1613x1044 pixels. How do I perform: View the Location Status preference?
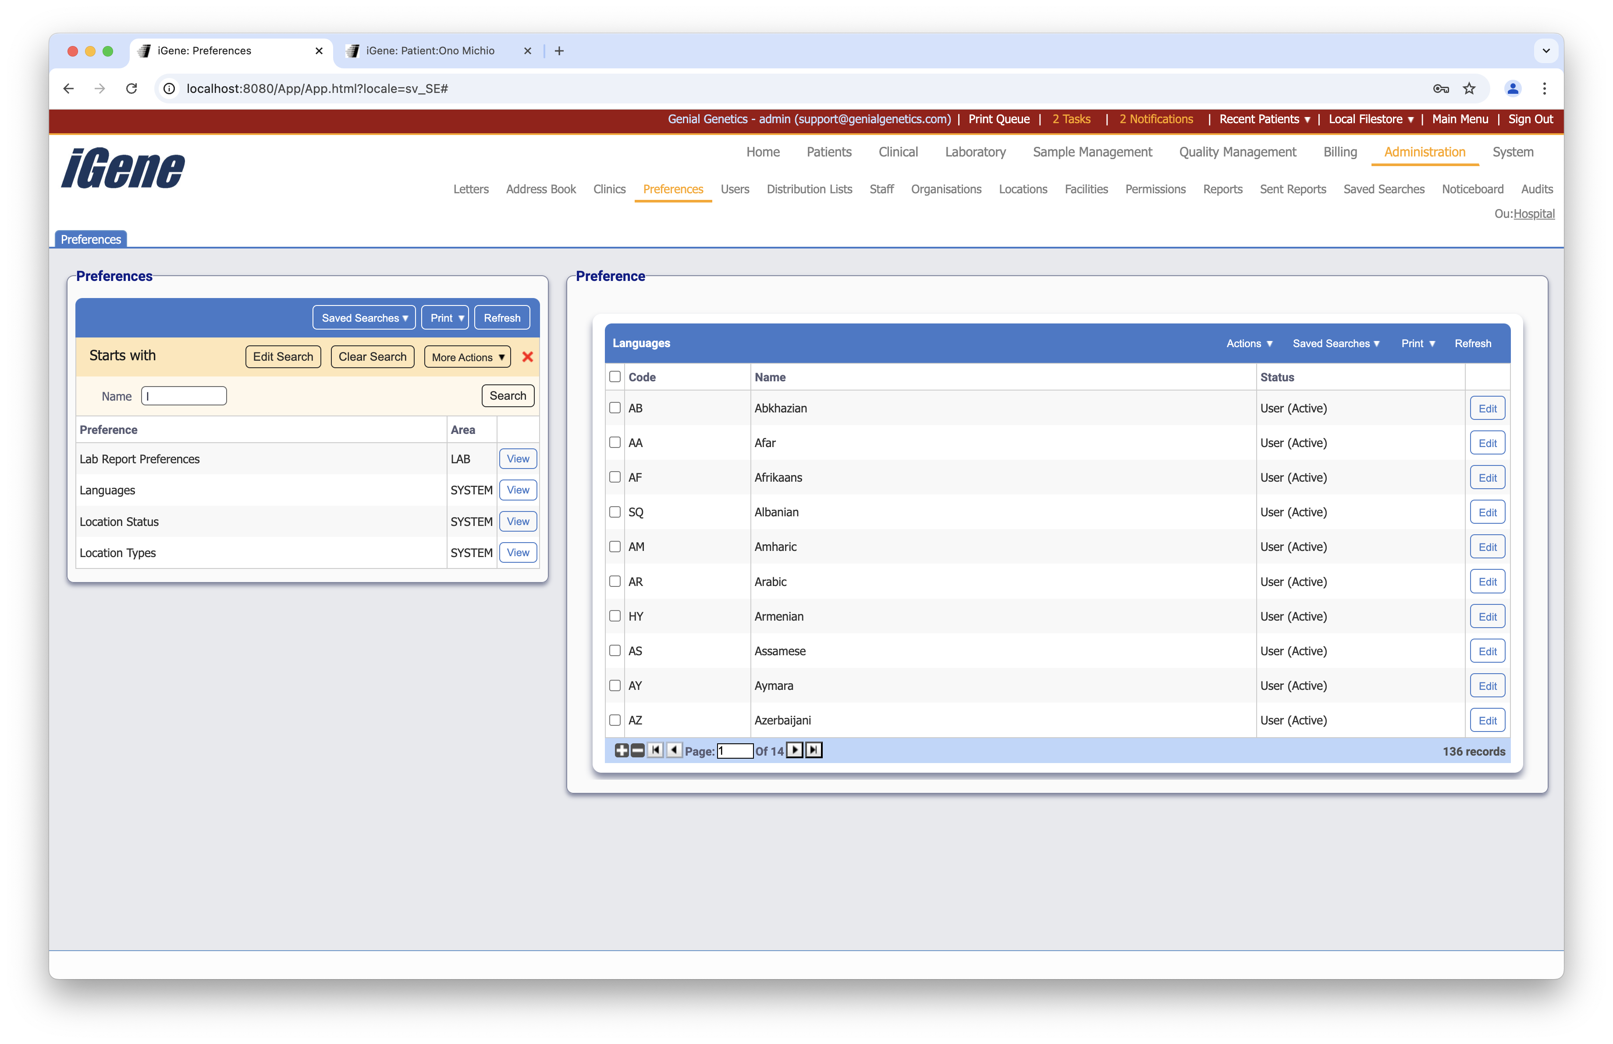point(518,521)
